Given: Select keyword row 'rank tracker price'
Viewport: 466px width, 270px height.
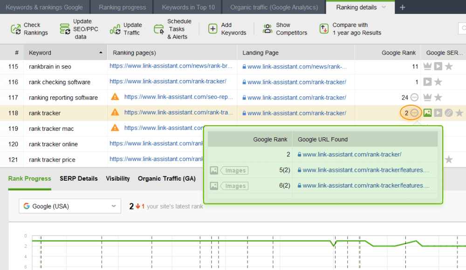Looking at the screenshot, I should pyautogui.click(x=52, y=160).
